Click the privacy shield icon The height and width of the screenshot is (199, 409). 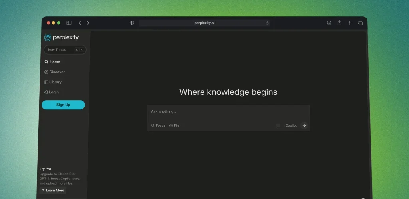[132, 23]
